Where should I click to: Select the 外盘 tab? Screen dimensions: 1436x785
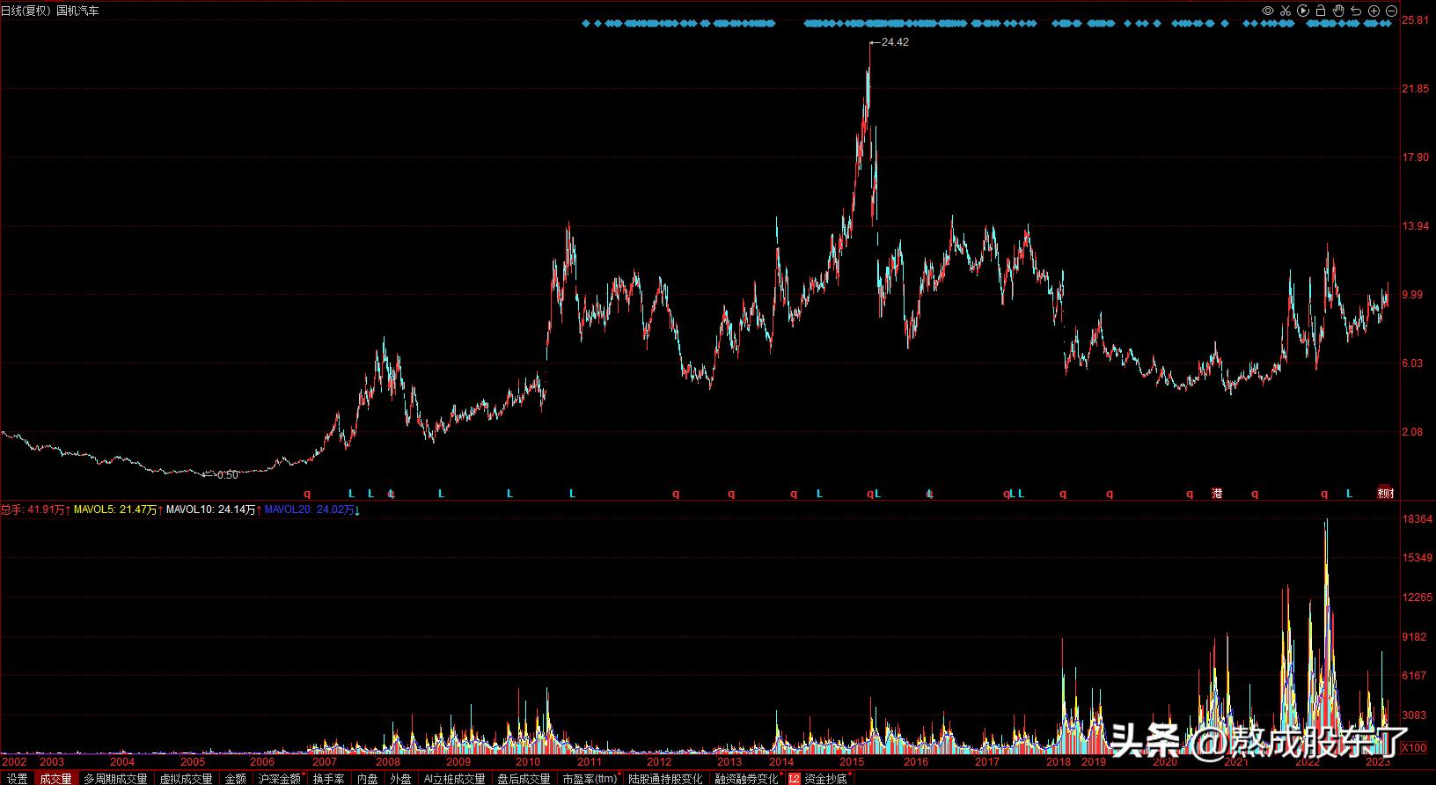(401, 779)
